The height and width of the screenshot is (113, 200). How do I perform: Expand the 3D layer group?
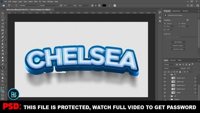click(170, 96)
